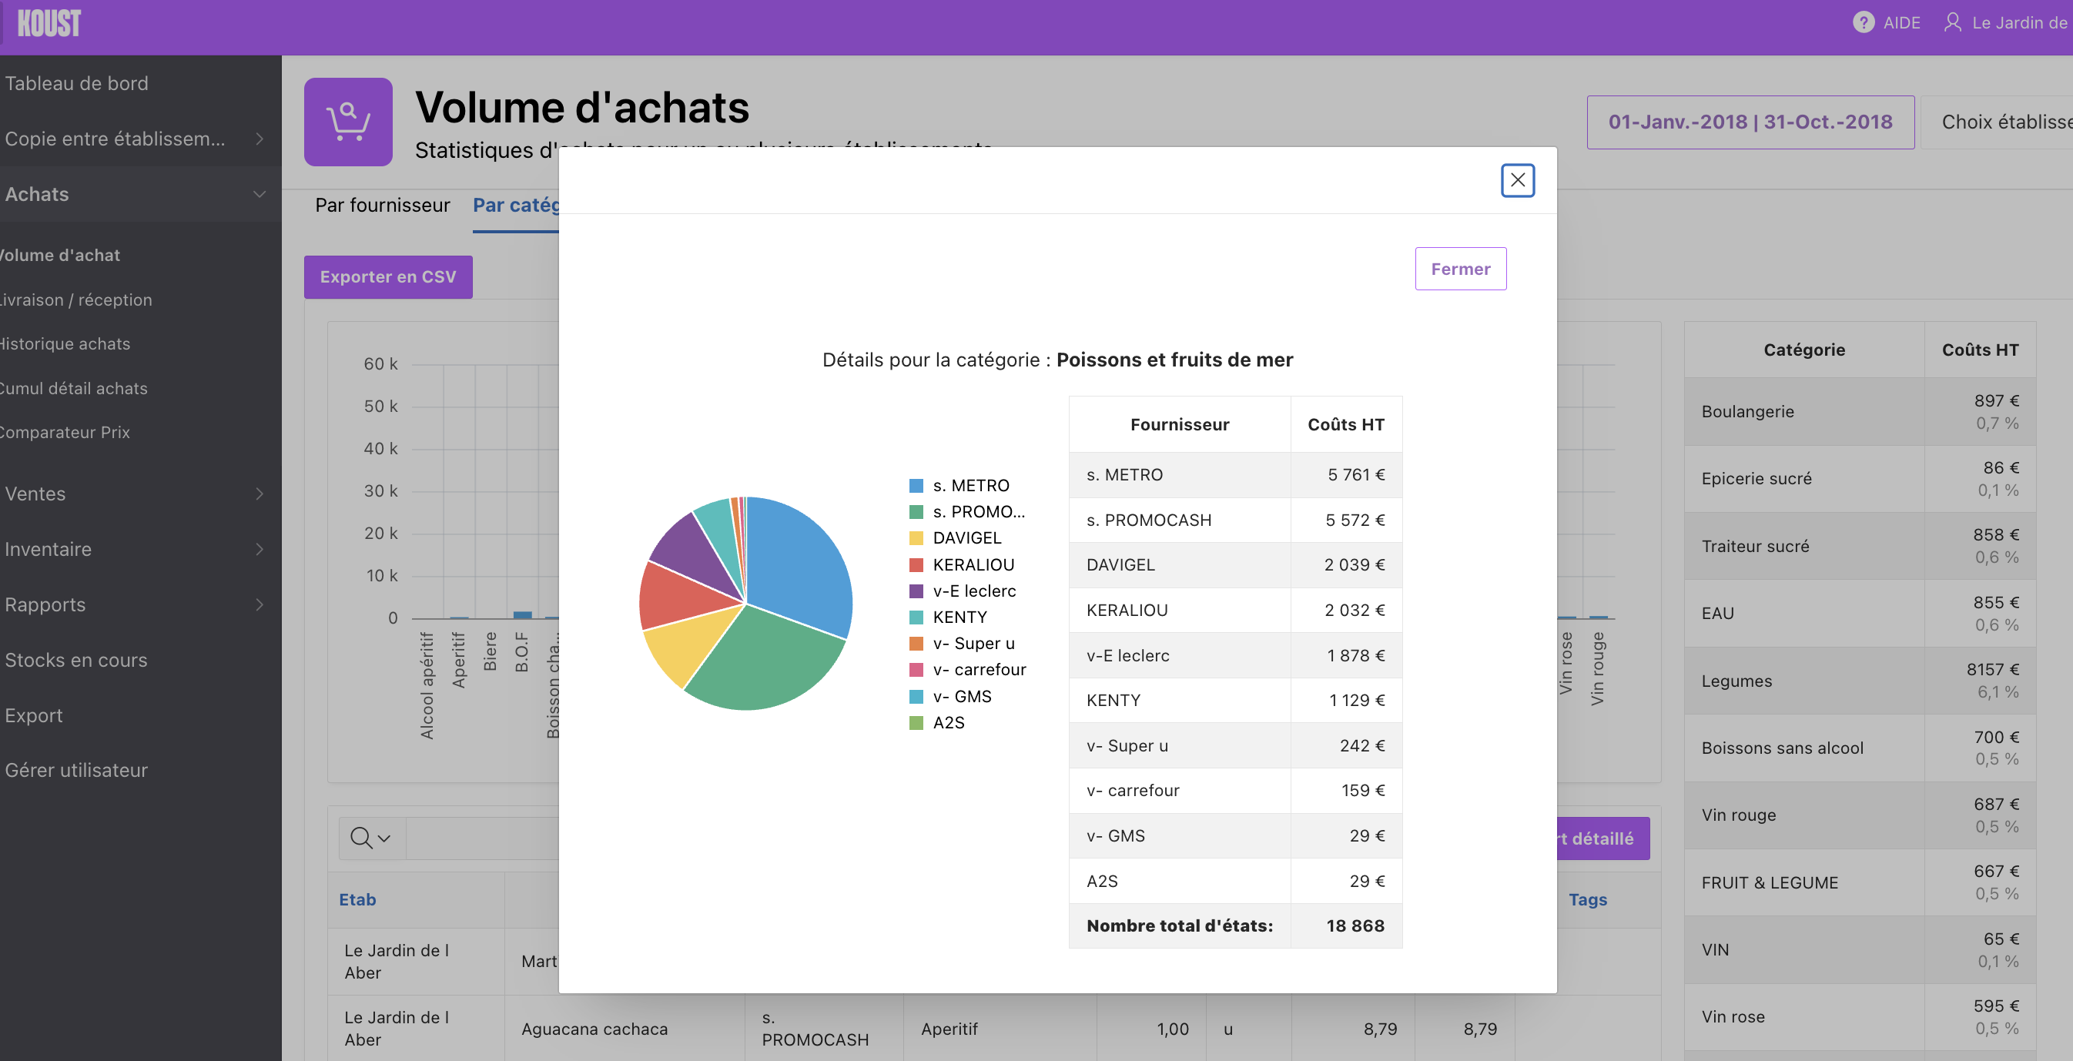
Task: Close the modal with the X icon
Action: (x=1517, y=180)
